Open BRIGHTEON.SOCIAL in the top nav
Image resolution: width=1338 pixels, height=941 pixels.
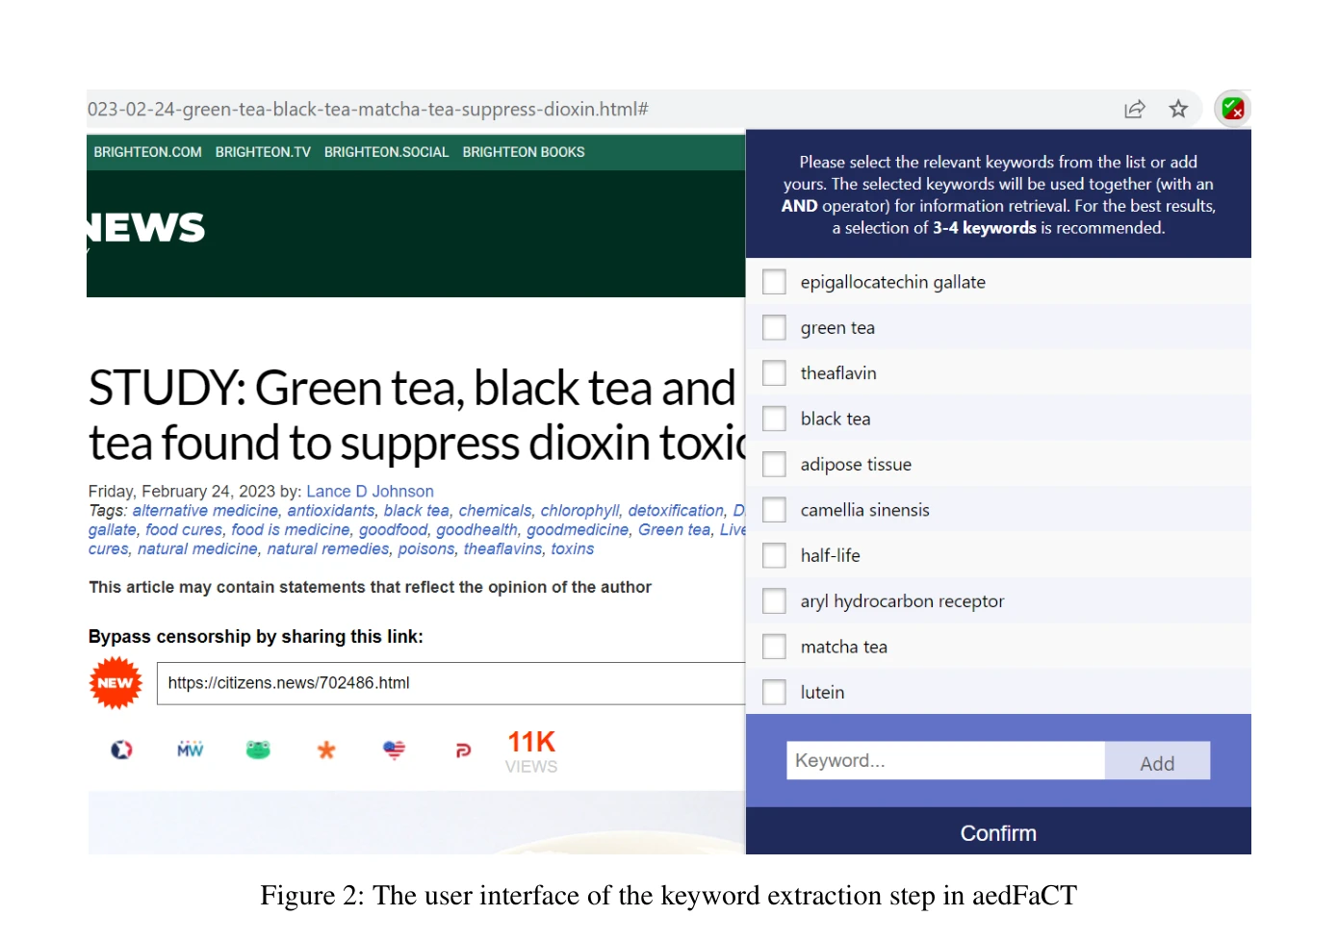point(386,152)
